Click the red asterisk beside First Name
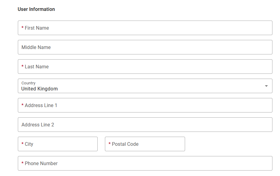This screenshot has height=176, width=280. [x=22, y=28]
